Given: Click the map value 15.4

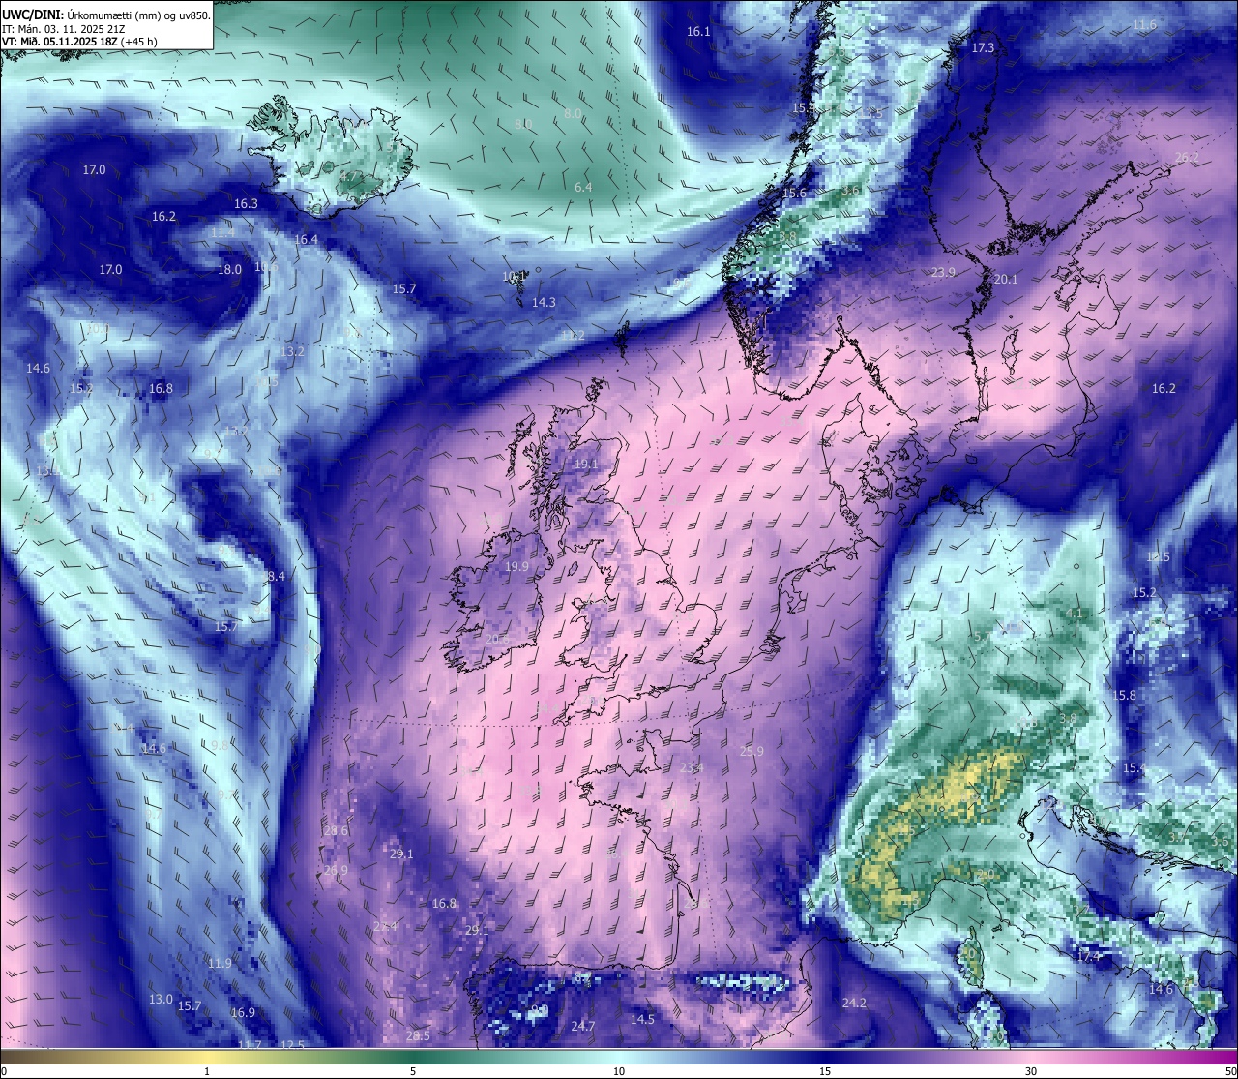Looking at the screenshot, I should click(x=1134, y=768).
